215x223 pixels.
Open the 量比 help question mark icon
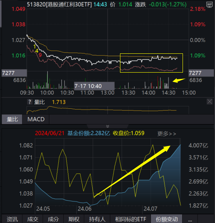tap(30, 102)
